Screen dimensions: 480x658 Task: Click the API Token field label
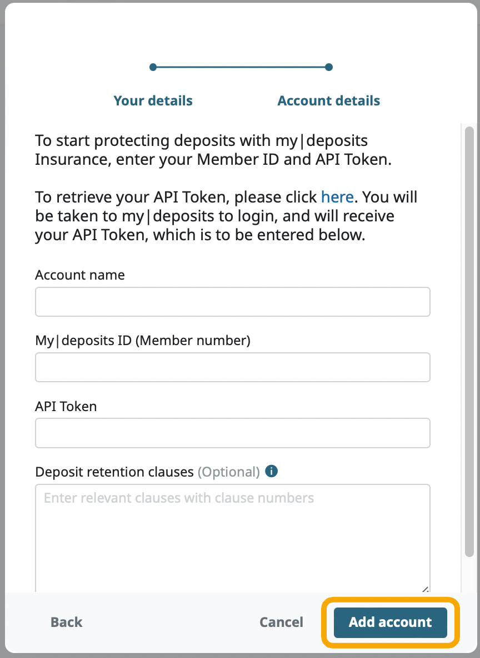coord(66,407)
